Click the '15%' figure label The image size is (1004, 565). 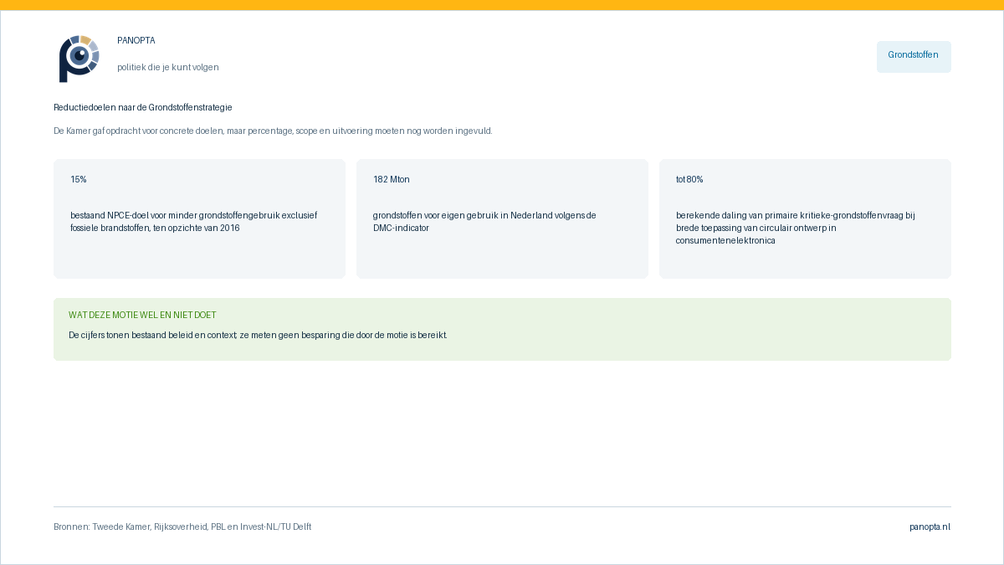tap(79, 179)
